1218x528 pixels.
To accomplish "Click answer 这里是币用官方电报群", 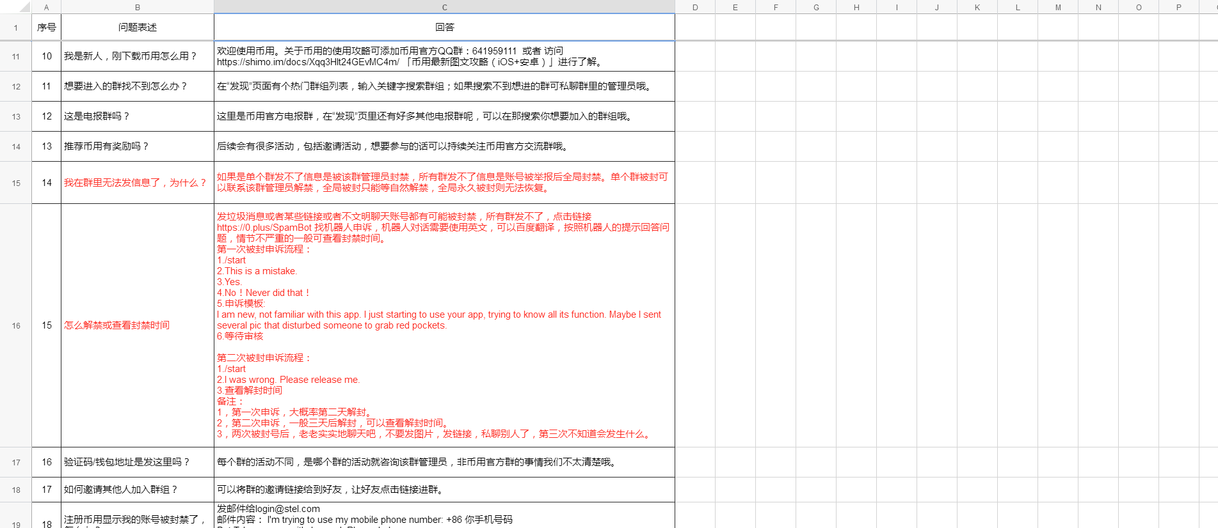I will tap(444, 116).
